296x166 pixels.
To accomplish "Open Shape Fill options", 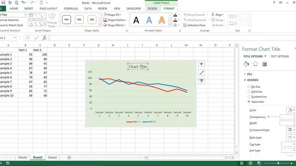I will 112,15.
